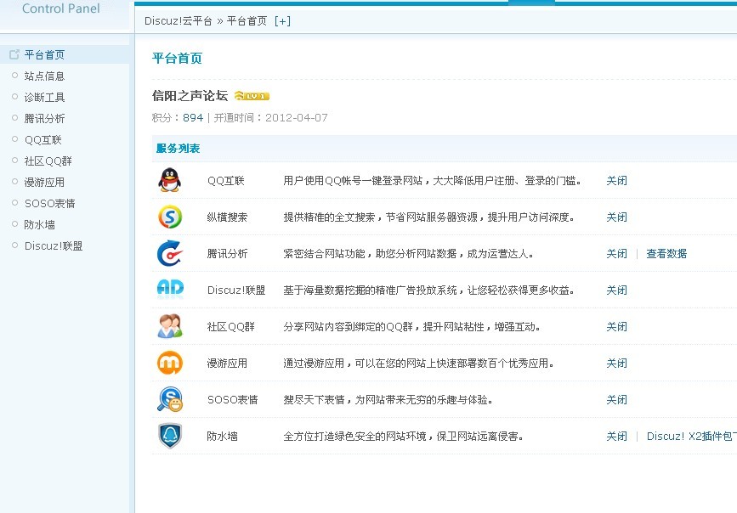The height and width of the screenshot is (513, 737).
Task: Click the 社区QQ群 service name in list
Action: click(x=230, y=326)
